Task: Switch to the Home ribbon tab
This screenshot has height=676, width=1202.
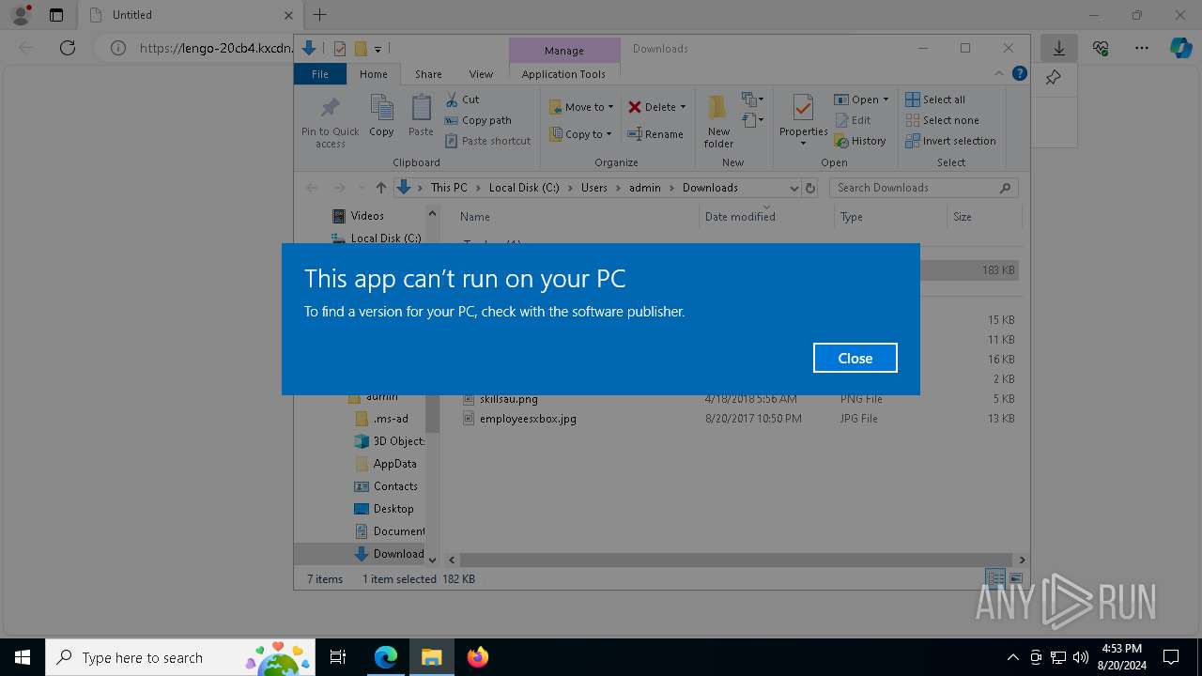Action: pyautogui.click(x=373, y=74)
